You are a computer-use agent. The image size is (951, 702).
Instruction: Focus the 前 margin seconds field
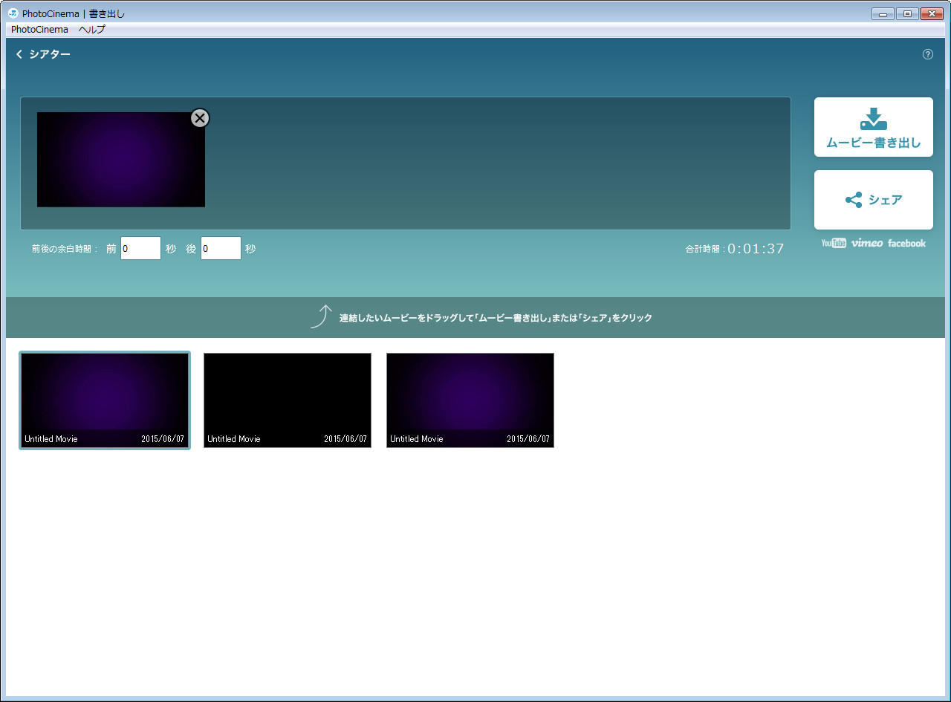pos(141,248)
